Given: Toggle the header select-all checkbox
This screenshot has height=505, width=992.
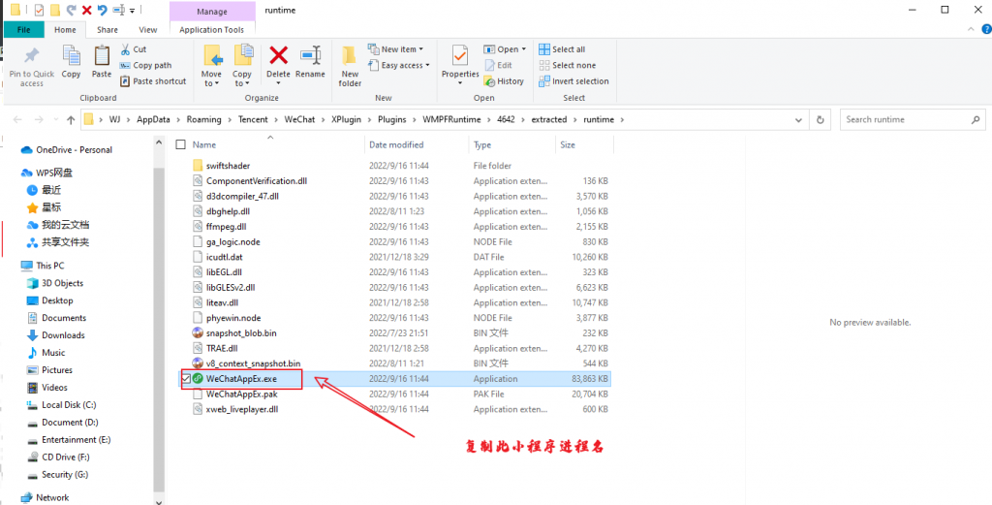Looking at the screenshot, I should pyautogui.click(x=180, y=144).
